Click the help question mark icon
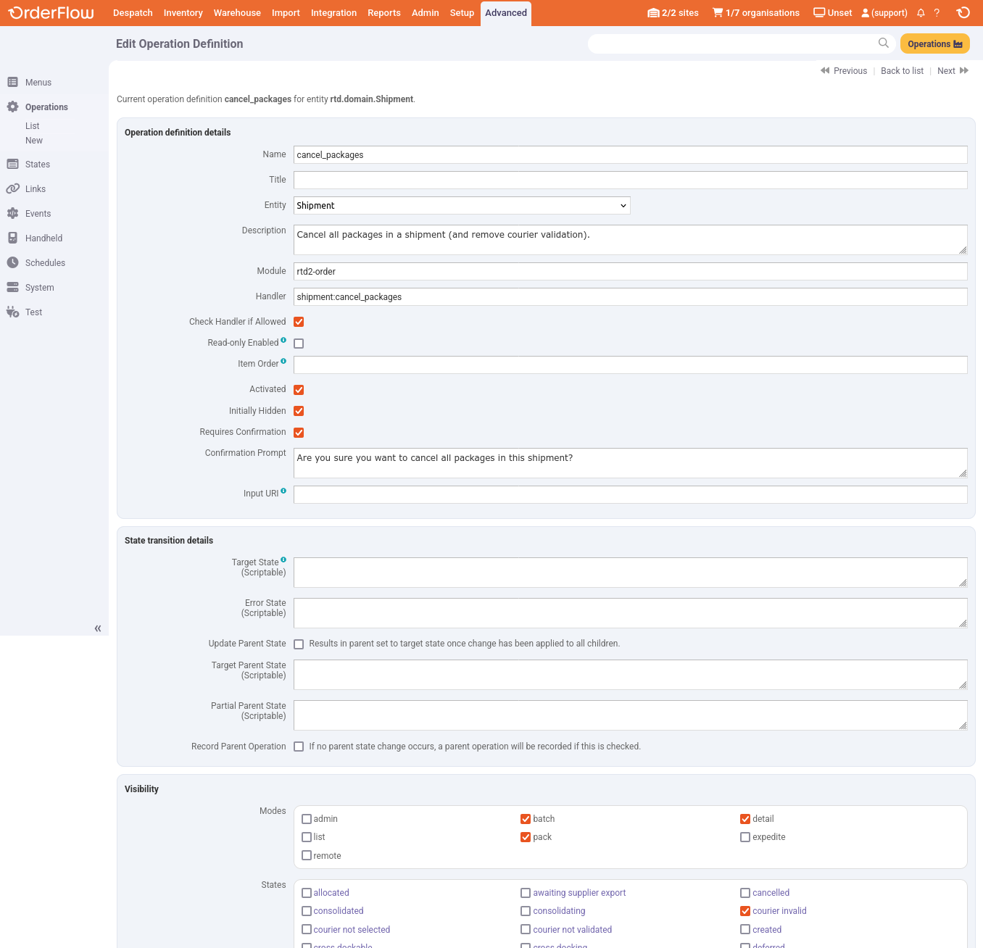Viewport: 983px width, 948px height. [937, 13]
